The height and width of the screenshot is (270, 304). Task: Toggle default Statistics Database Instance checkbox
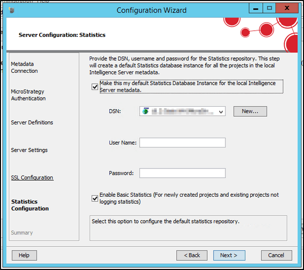point(95,86)
